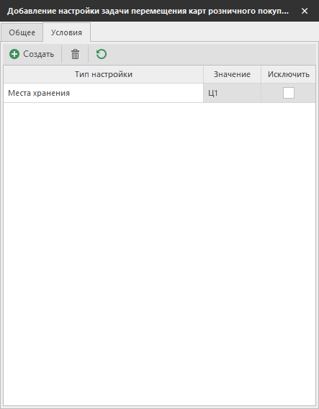Delete selected condition with trash icon
The width and height of the screenshot is (319, 409).
[75, 54]
